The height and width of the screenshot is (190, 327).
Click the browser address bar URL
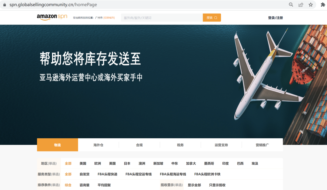[x=53, y=5]
